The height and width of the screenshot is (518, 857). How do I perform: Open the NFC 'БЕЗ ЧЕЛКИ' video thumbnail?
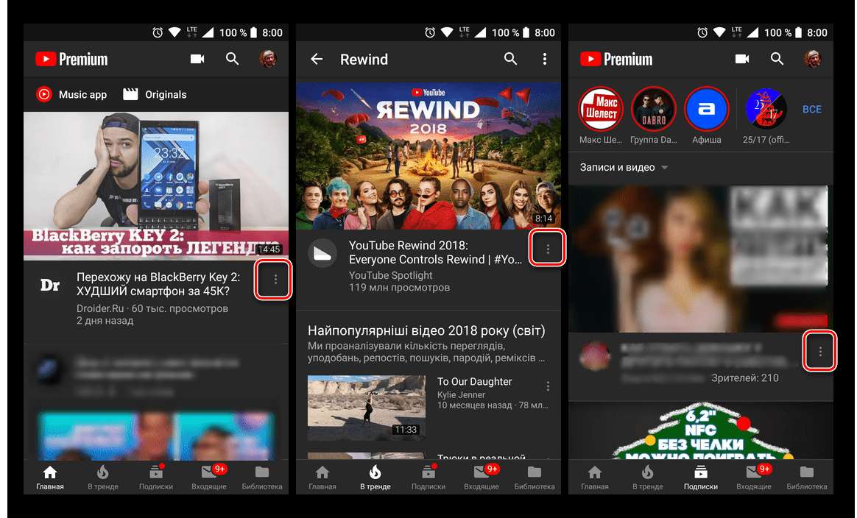pos(701,430)
